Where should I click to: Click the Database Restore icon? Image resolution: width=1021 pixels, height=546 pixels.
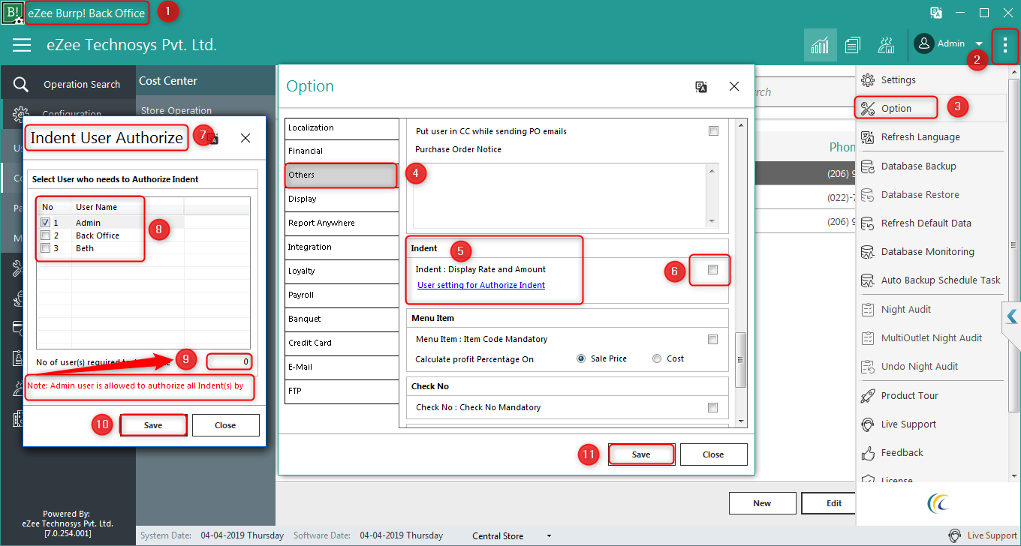(x=868, y=195)
